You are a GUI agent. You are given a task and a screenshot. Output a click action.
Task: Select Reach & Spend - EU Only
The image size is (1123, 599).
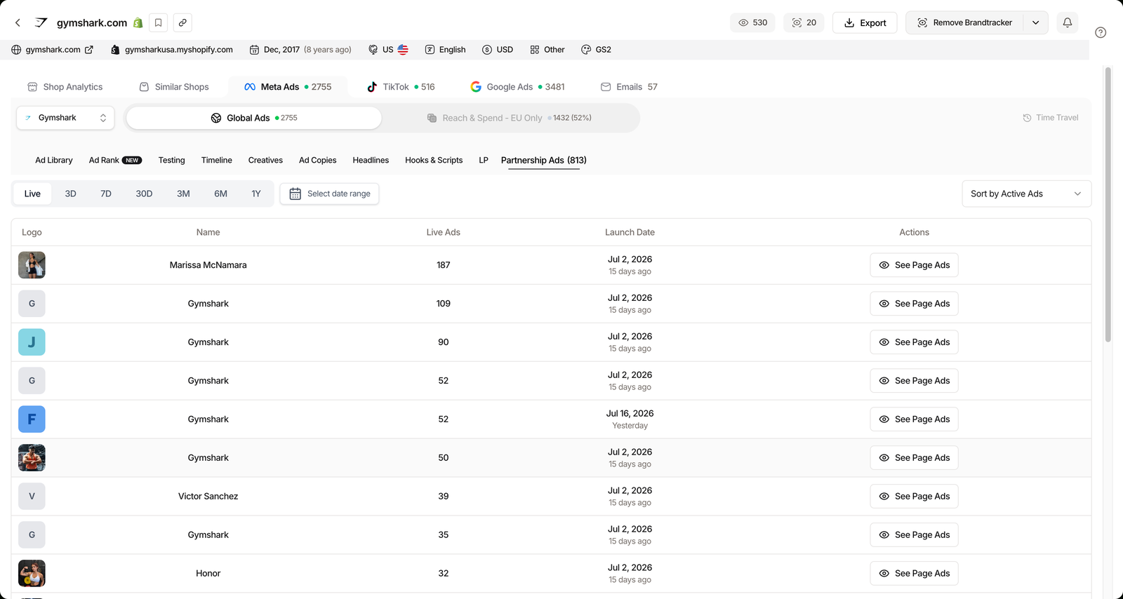[x=510, y=118]
